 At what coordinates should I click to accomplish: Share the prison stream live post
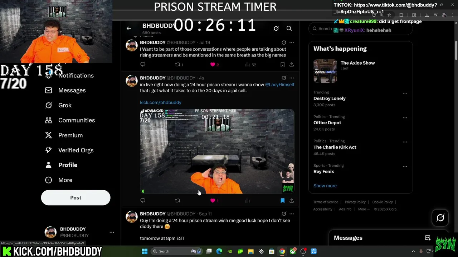pyautogui.click(x=292, y=201)
